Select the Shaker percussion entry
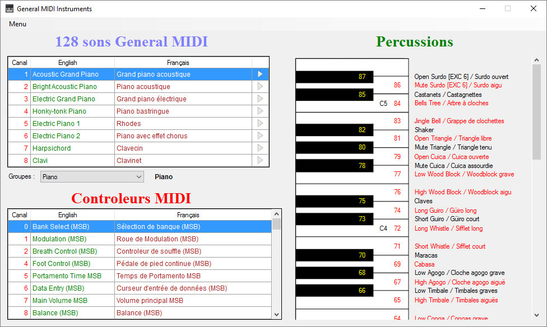 click(x=424, y=129)
